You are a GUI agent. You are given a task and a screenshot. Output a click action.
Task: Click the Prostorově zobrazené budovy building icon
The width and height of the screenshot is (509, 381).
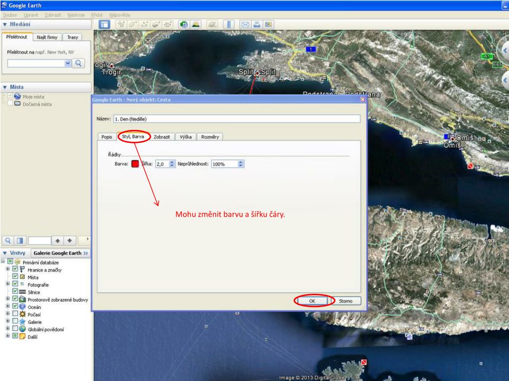point(22,299)
